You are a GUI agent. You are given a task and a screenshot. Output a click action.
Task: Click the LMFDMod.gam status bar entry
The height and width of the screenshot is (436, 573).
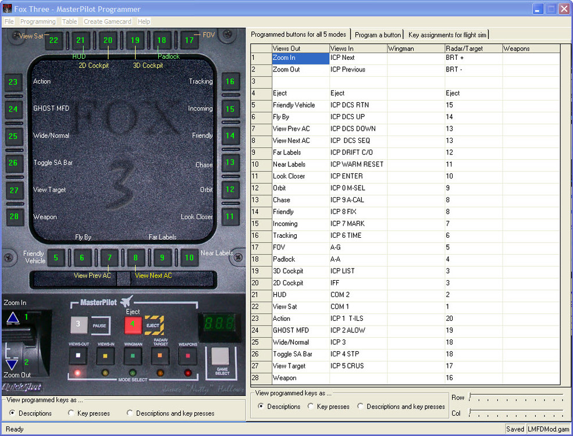click(x=548, y=429)
